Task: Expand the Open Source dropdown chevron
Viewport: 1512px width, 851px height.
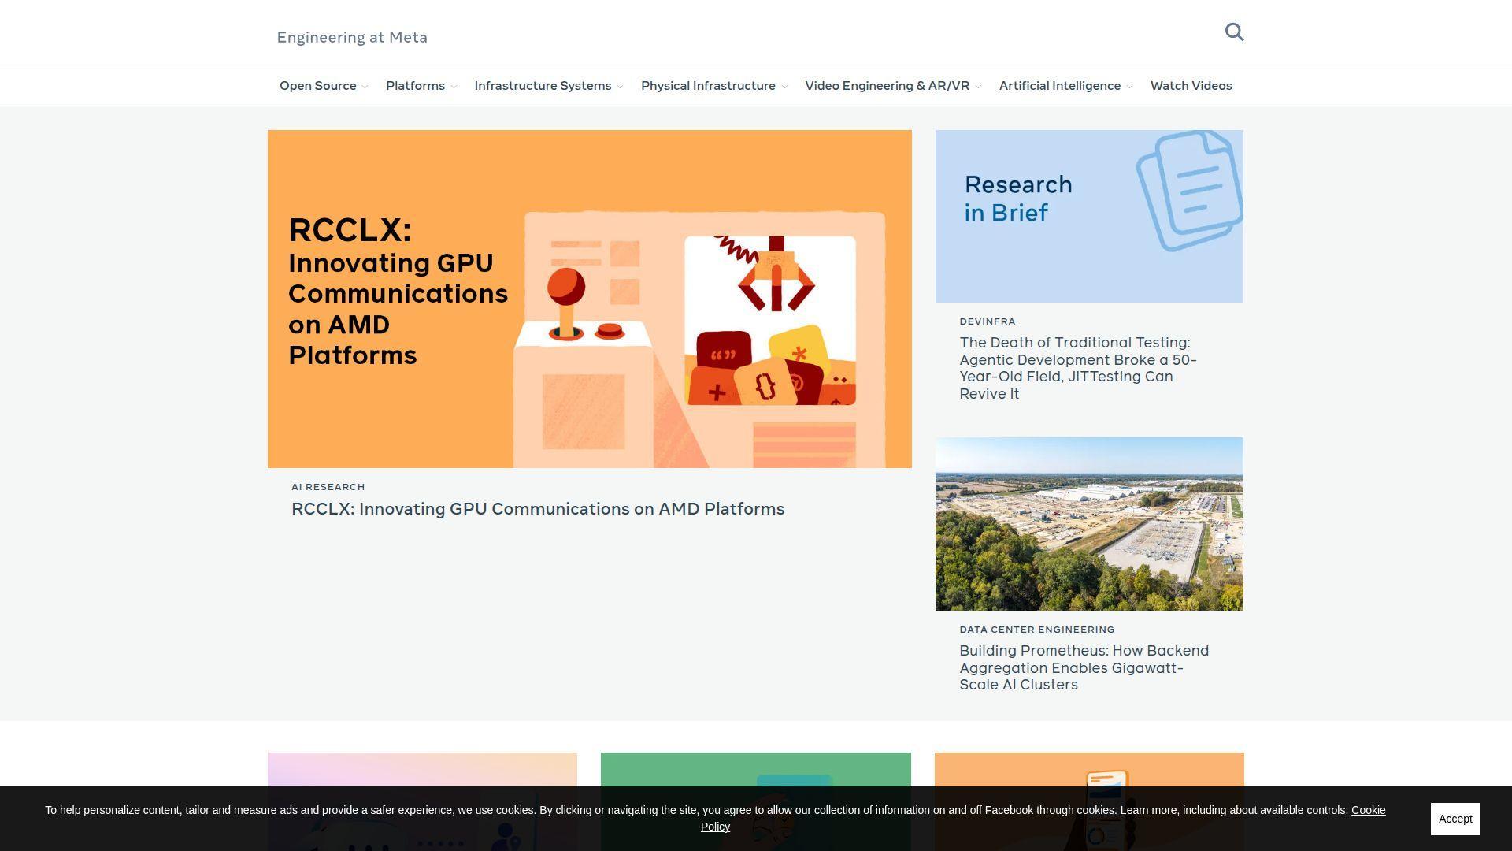Action: 365,87
